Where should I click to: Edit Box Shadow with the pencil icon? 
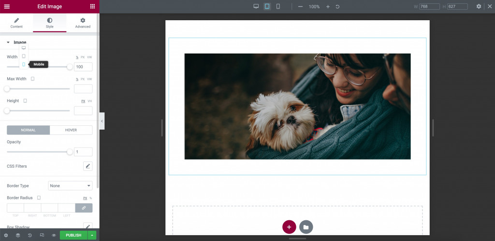(88, 227)
